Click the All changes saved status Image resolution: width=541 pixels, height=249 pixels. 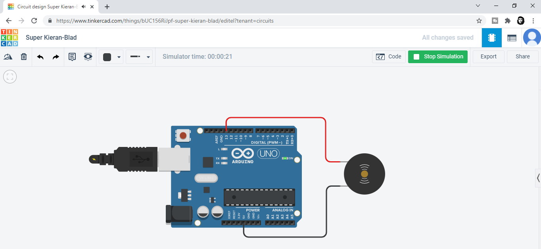pyautogui.click(x=448, y=38)
